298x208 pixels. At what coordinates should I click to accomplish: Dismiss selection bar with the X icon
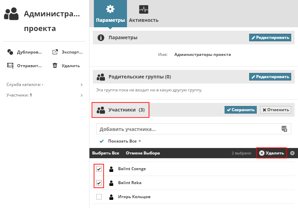pos(292,153)
